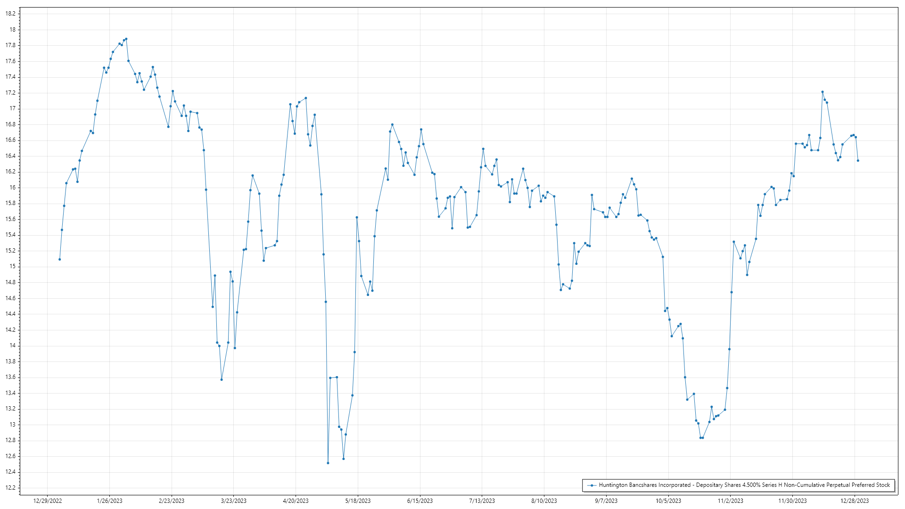Click the 1/26/2023 x-axis date label
Image resolution: width=905 pixels, height=509 pixels.
[x=109, y=501]
